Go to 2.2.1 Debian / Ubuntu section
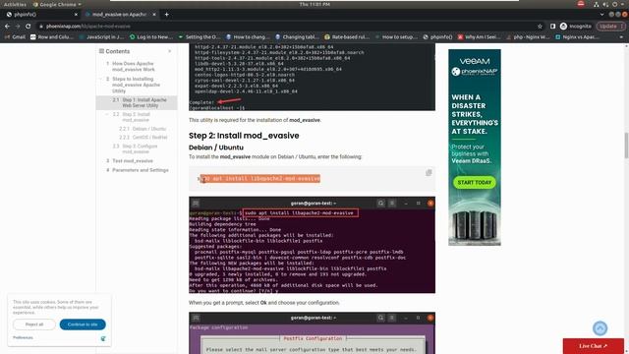This screenshot has height=354, width=629. [148, 129]
